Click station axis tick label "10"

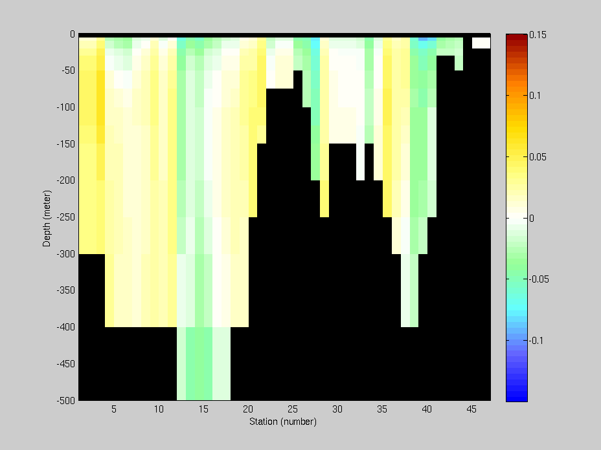[x=159, y=409]
